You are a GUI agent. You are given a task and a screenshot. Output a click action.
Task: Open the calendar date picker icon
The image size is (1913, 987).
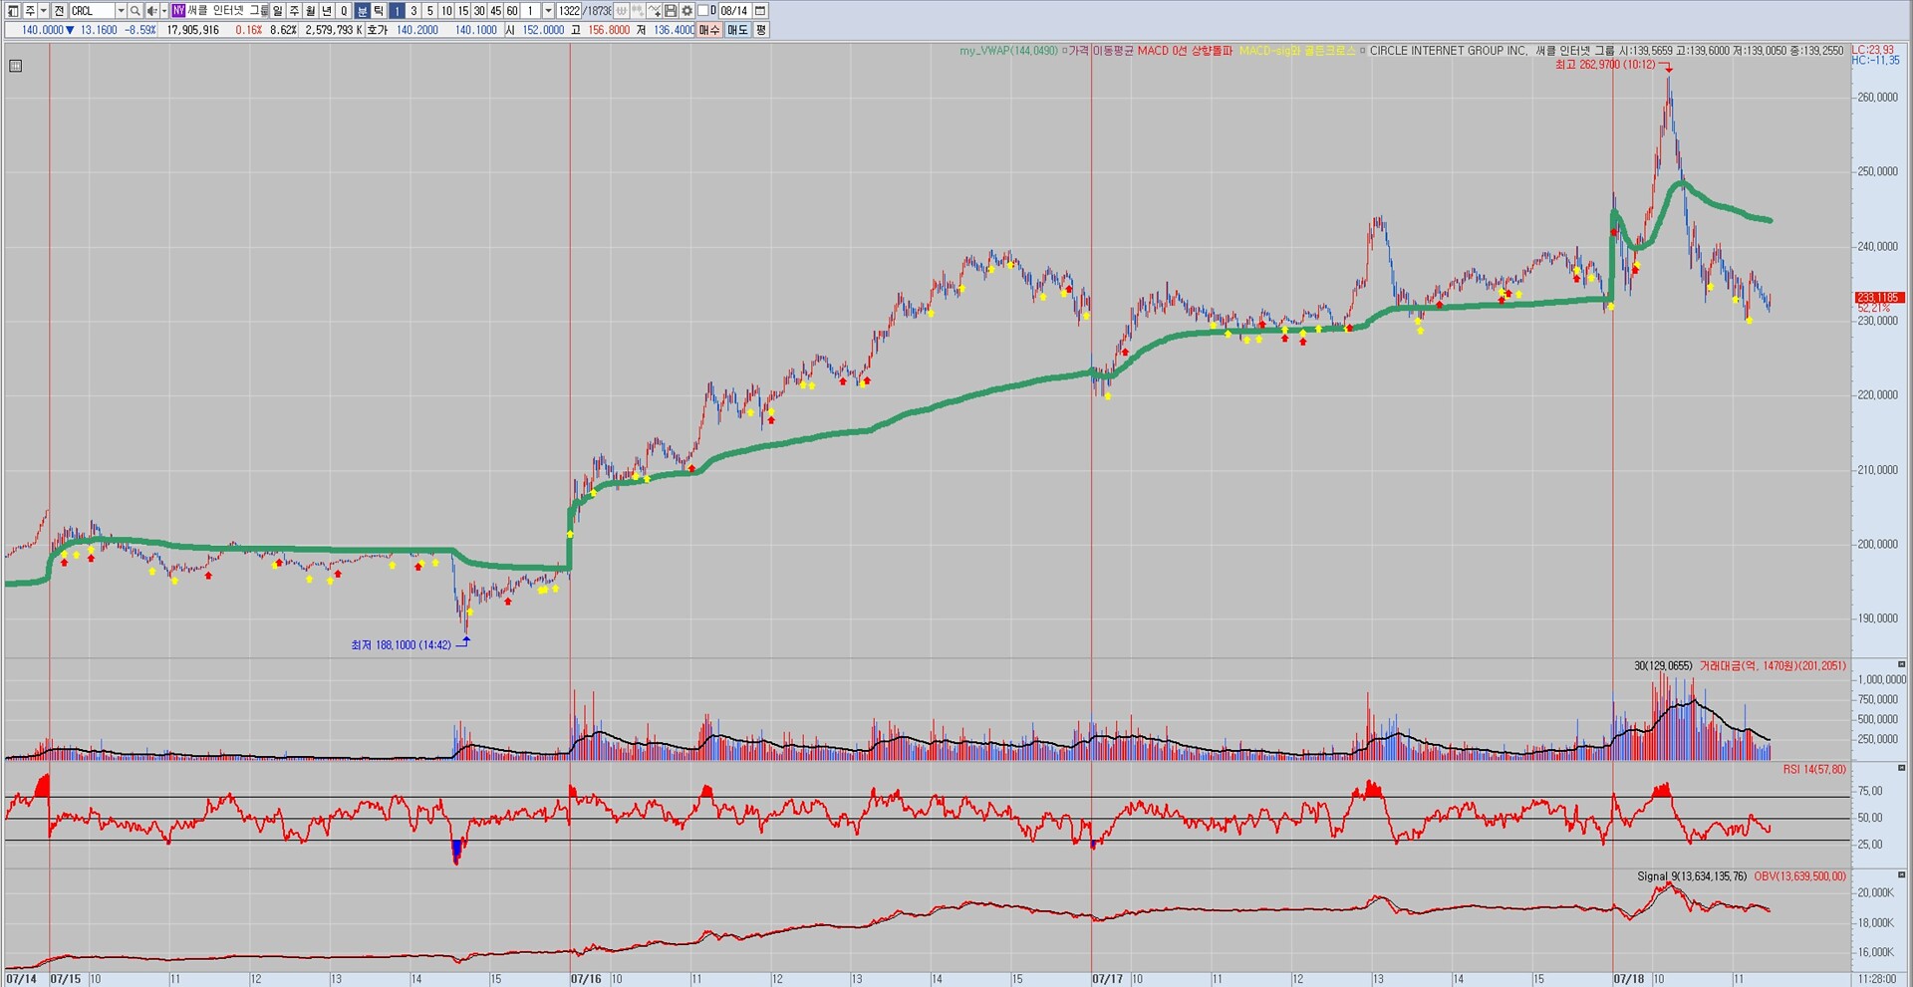pyautogui.click(x=760, y=11)
